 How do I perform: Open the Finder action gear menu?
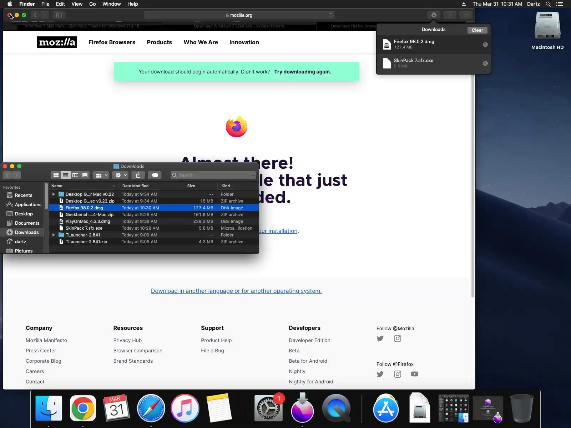coord(121,175)
